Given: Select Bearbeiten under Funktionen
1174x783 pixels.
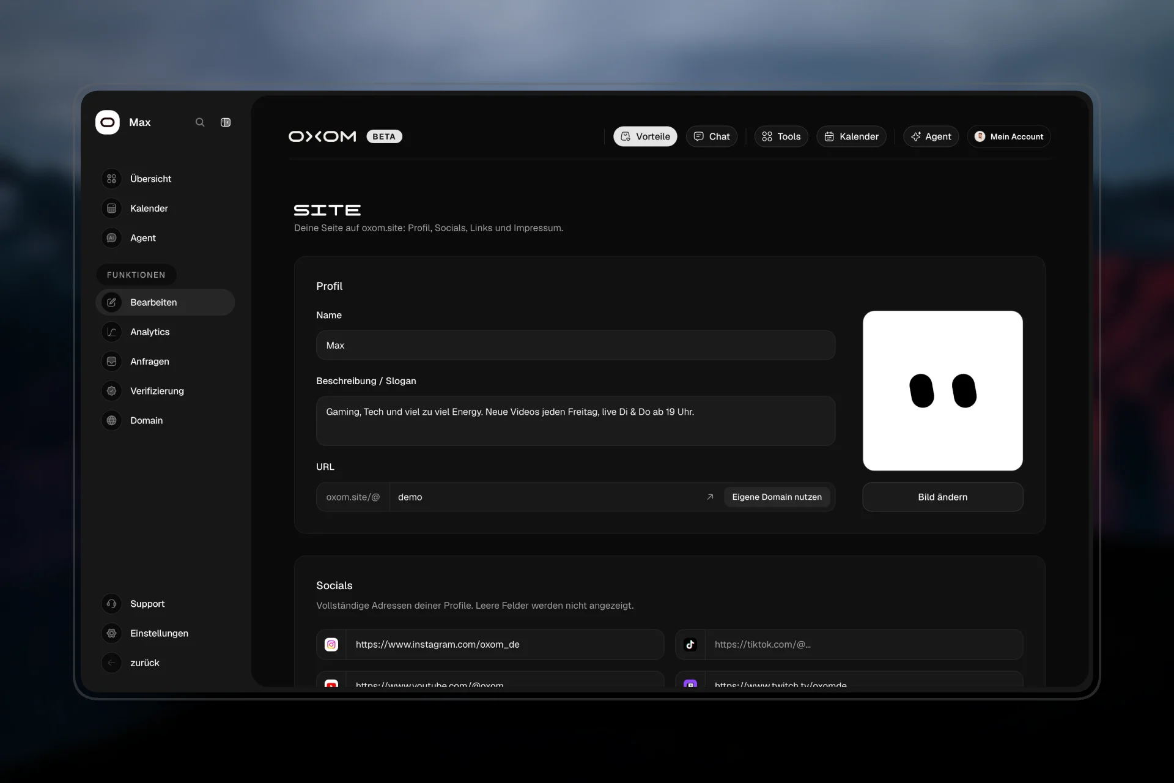Looking at the screenshot, I should point(165,302).
